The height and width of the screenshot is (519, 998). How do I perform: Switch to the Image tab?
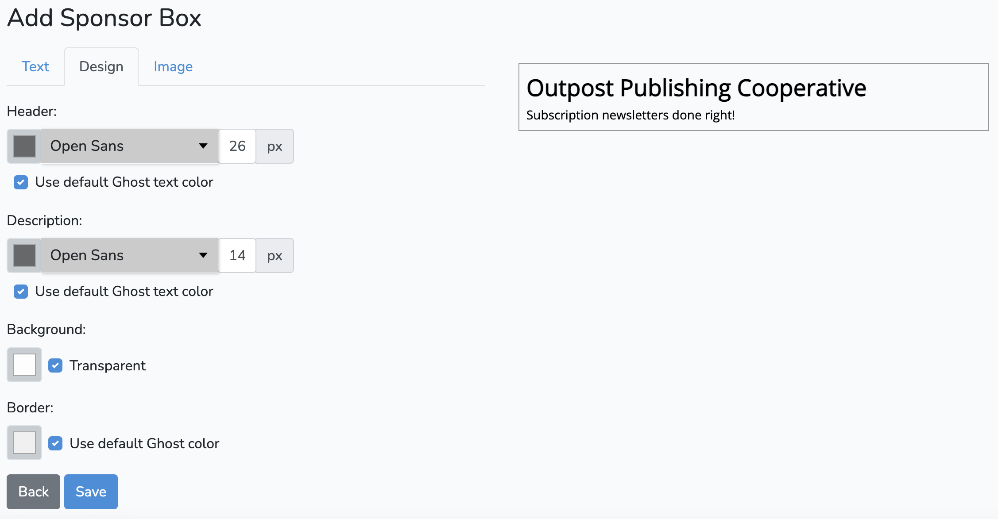click(174, 67)
